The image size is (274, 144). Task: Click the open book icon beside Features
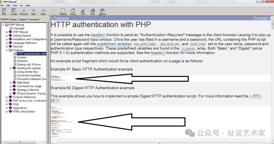(x=10, y=50)
